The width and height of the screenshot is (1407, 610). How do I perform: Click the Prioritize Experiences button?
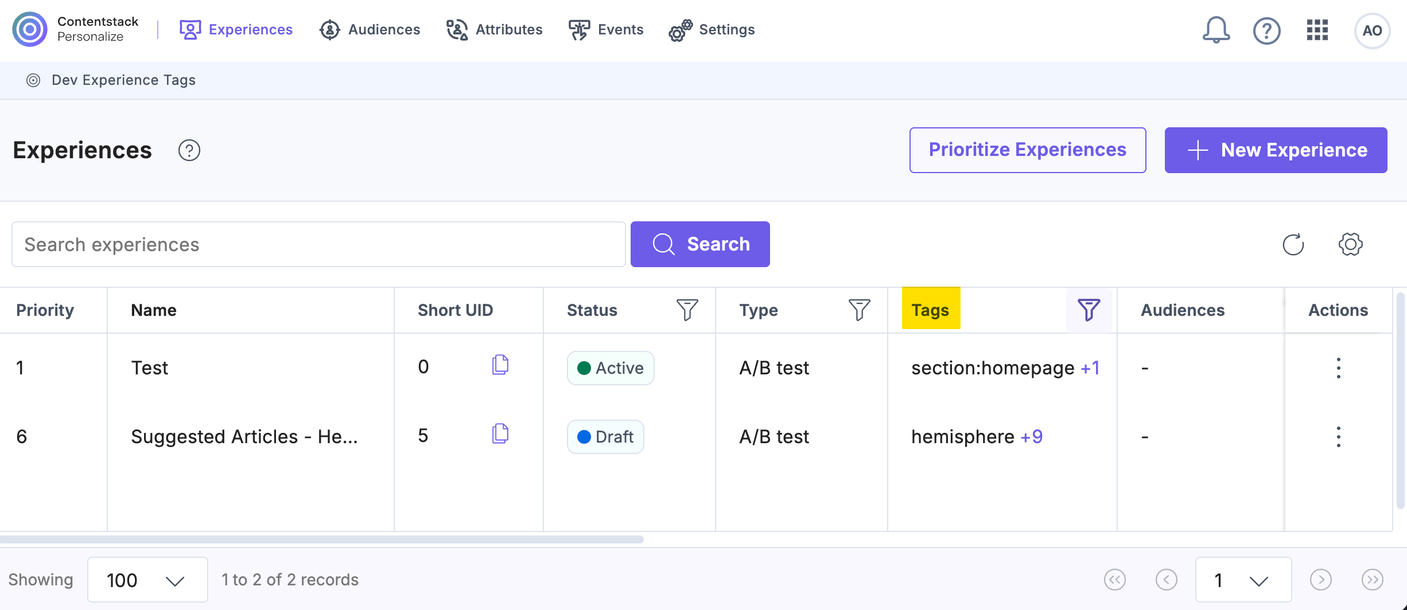point(1028,150)
